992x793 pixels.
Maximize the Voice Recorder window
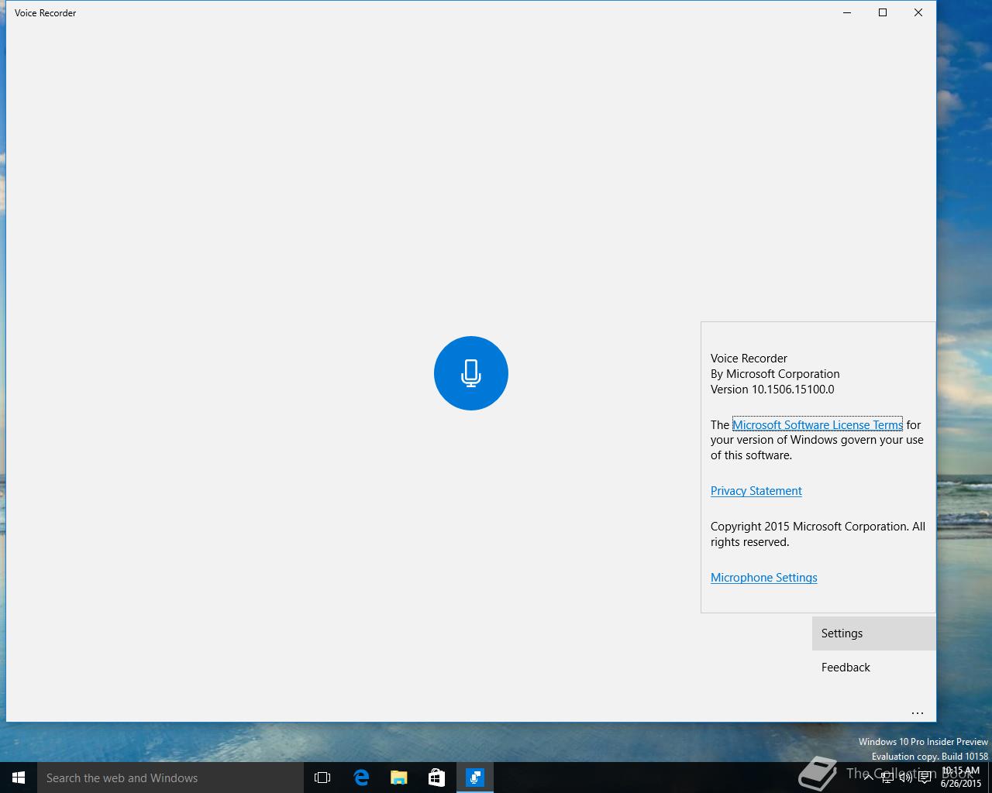click(883, 12)
